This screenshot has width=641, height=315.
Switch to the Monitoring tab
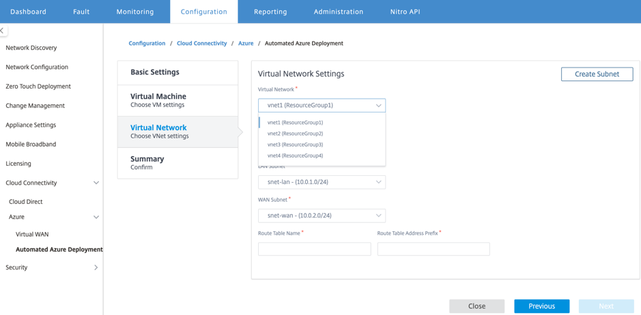pyautogui.click(x=135, y=12)
